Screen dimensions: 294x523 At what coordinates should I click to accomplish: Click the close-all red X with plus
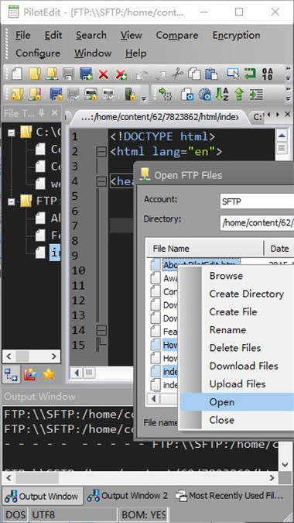pyautogui.click(x=121, y=74)
